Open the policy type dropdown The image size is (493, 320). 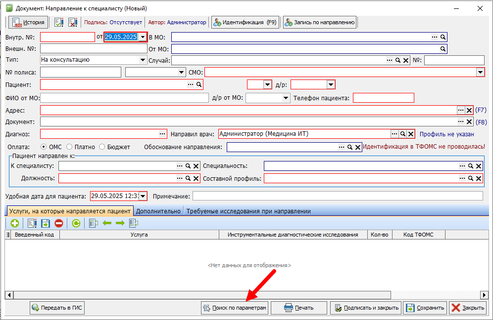[x=182, y=72]
